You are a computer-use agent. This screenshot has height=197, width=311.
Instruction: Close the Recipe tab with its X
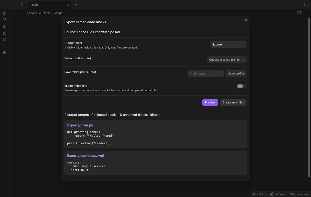[x=68, y=5]
